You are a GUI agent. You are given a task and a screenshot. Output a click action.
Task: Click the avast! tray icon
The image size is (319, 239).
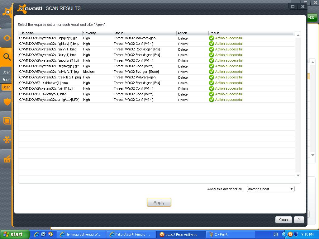pyautogui.click(x=290, y=234)
